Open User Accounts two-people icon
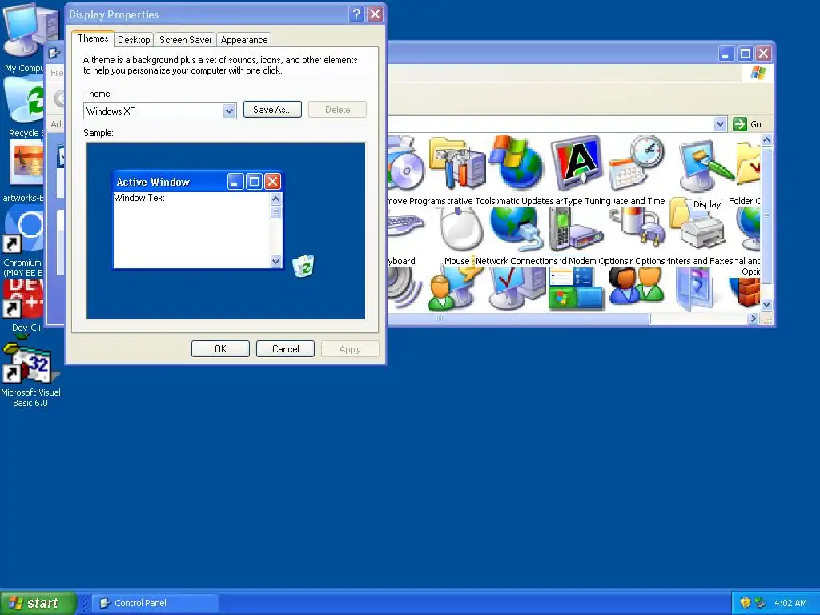Viewport: 820px width, 615px height. point(637,287)
